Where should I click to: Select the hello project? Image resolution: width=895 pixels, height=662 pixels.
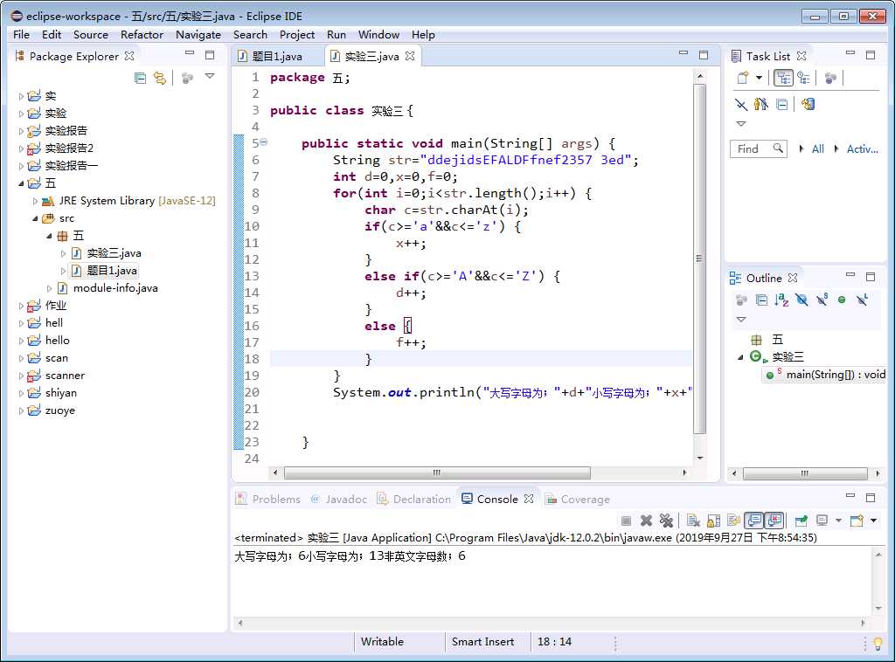click(x=49, y=341)
